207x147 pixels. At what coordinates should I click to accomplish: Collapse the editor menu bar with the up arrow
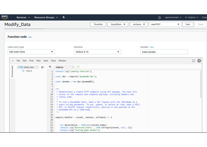[13, 61]
